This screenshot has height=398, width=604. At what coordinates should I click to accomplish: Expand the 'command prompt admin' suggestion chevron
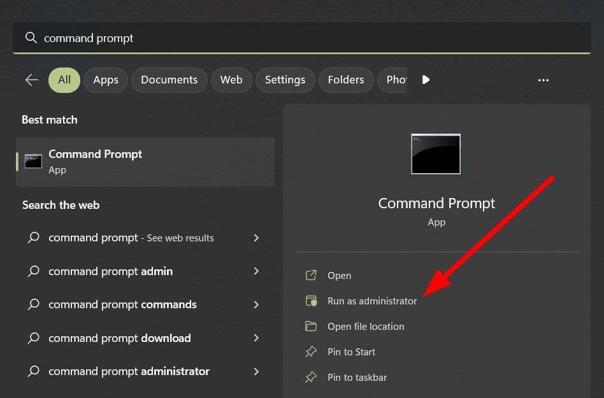coord(256,271)
